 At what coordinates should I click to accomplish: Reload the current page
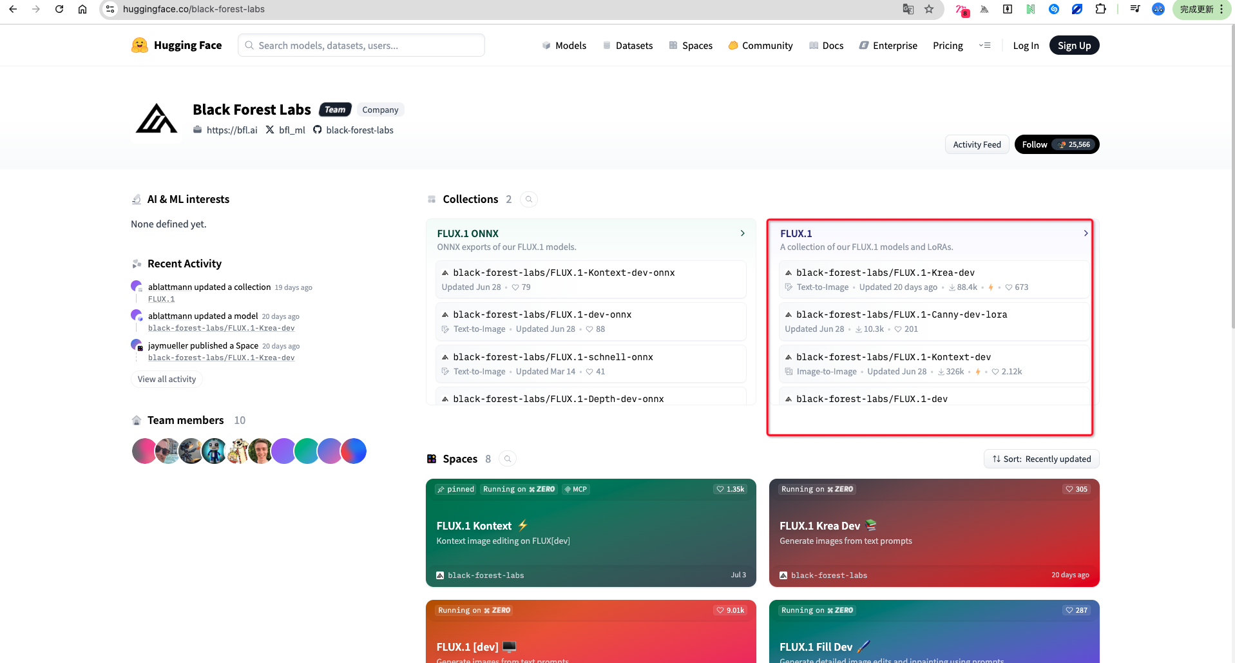(59, 9)
